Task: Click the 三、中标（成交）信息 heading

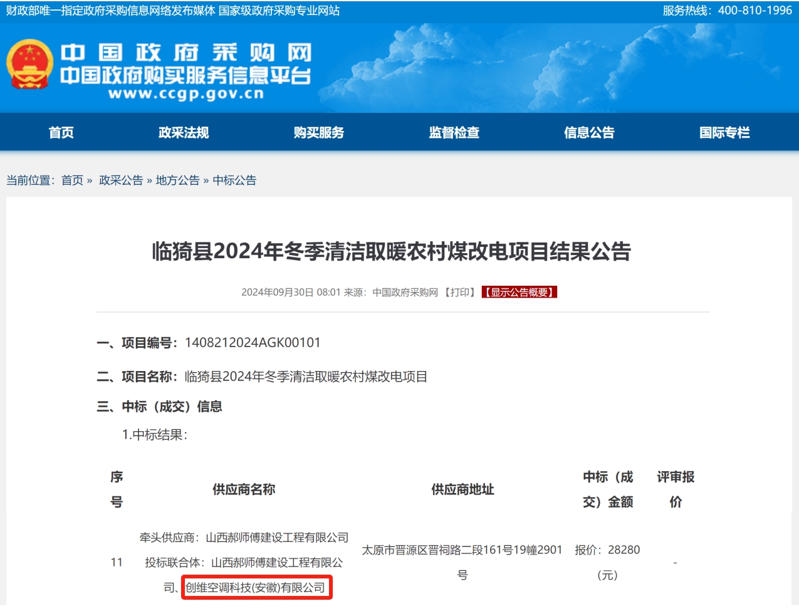Action: pos(159,407)
